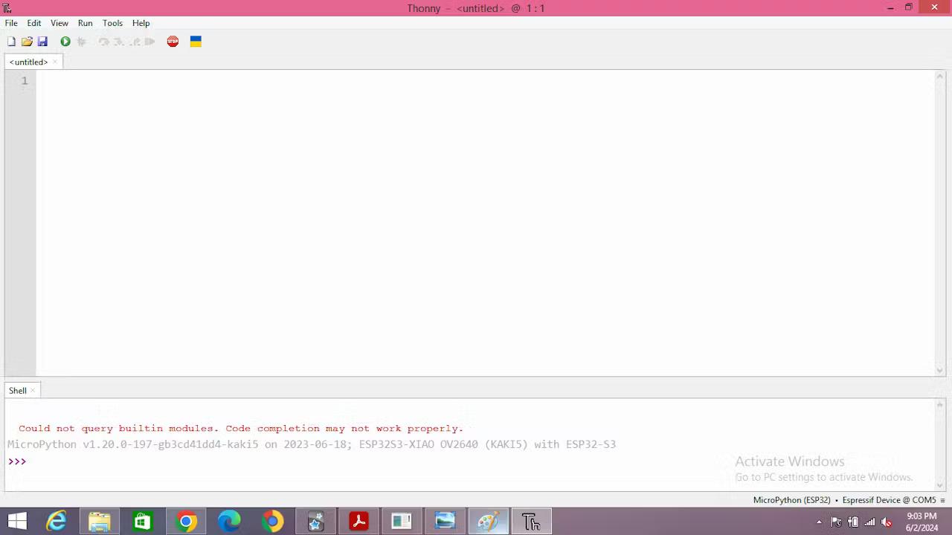Viewport: 952px width, 535px height.
Task: Debug current script with bug icon
Action: tap(82, 42)
